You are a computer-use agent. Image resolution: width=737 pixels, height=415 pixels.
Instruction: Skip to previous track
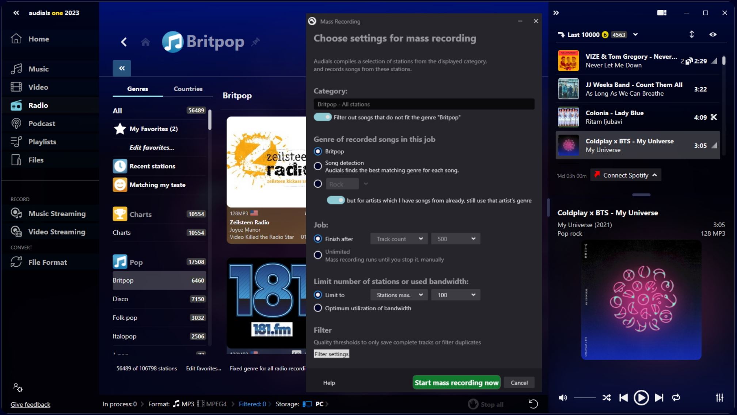point(623,397)
